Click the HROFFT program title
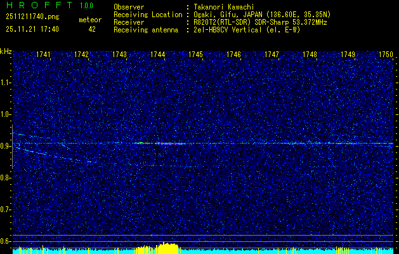Screen dimensions: 399x254 pos(39,5)
